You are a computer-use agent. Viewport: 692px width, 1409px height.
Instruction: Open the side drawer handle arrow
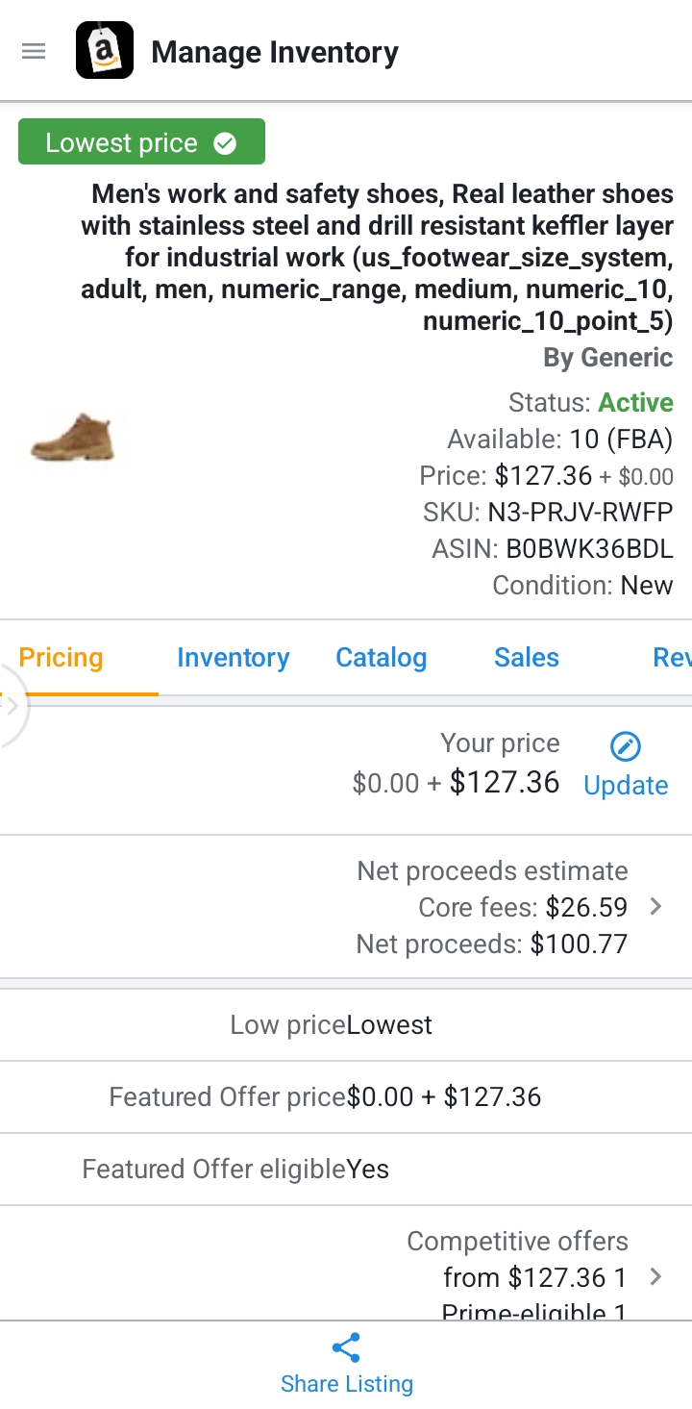[12, 706]
